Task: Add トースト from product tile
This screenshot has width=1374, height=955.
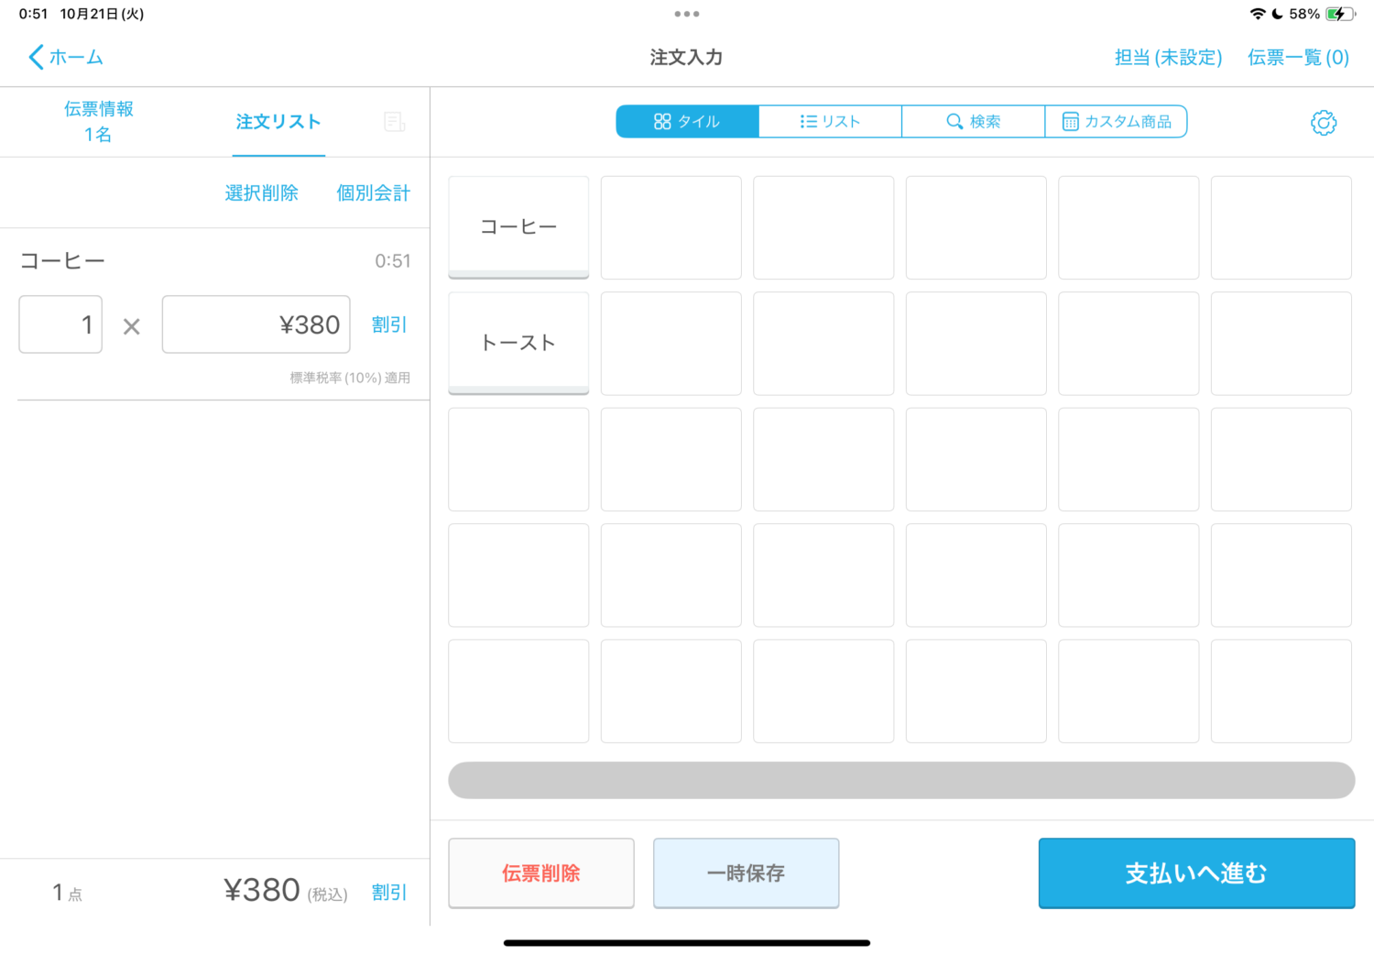Action: tap(518, 343)
